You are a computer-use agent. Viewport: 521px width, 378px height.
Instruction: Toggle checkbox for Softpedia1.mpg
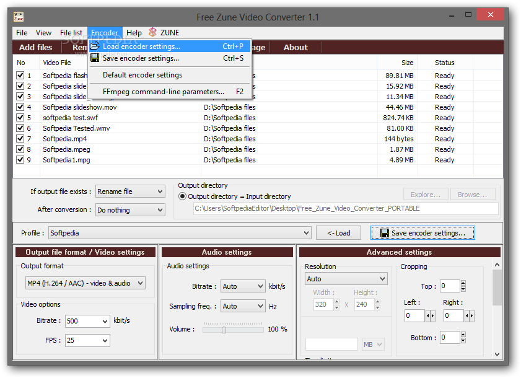[20, 160]
